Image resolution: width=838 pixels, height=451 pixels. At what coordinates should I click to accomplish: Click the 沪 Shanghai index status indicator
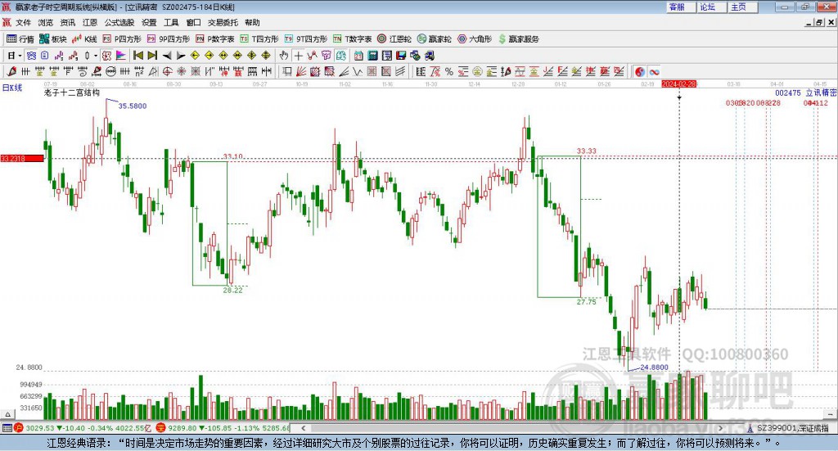[x=19, y=428]
